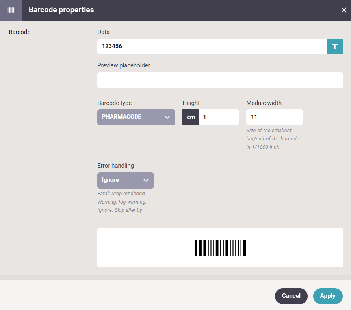Click into the Data input field
Screen dimensions: 351x310
point(212,47)
